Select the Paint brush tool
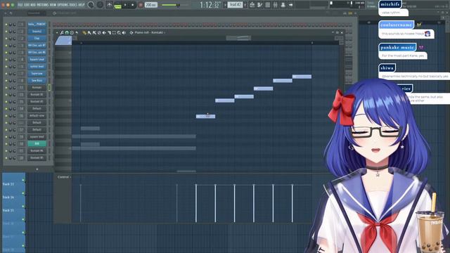450x253 pixels. pos(89,33)
